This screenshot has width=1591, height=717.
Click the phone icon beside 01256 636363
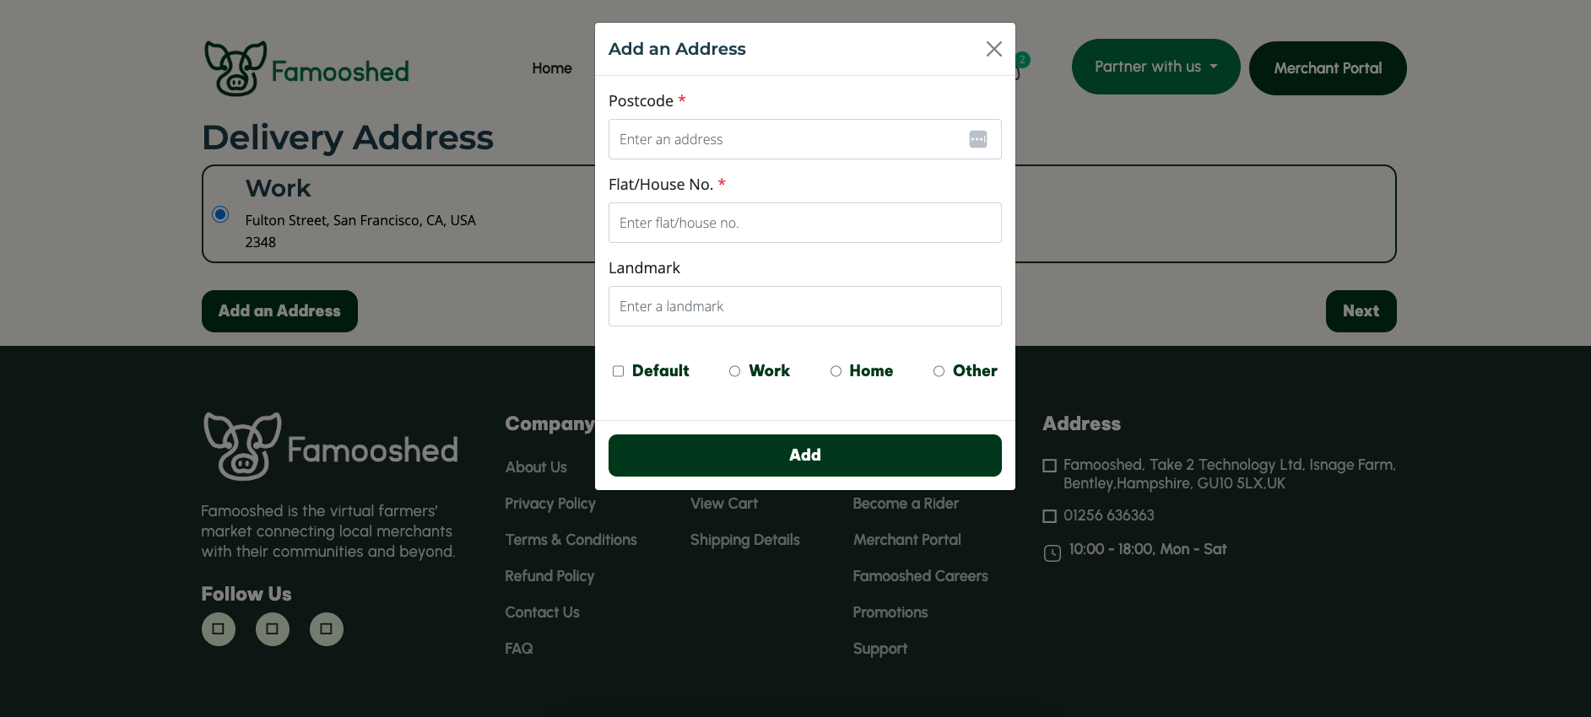tap(1050, 516)
